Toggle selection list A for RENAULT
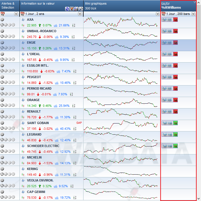The height and width of the screenshot is (201, 201). point(2,117)
